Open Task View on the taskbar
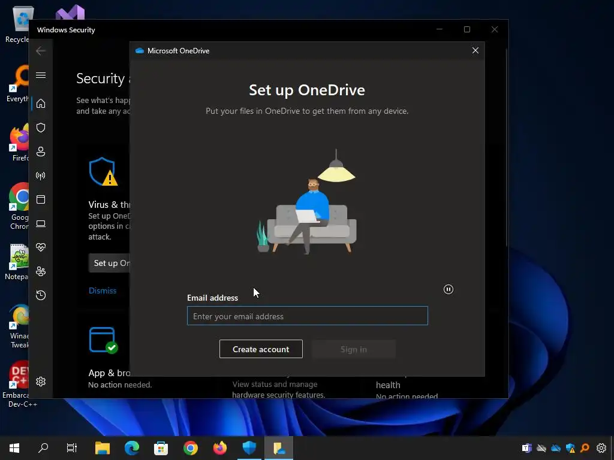This screenshot has height=460, width=614. 72,448
